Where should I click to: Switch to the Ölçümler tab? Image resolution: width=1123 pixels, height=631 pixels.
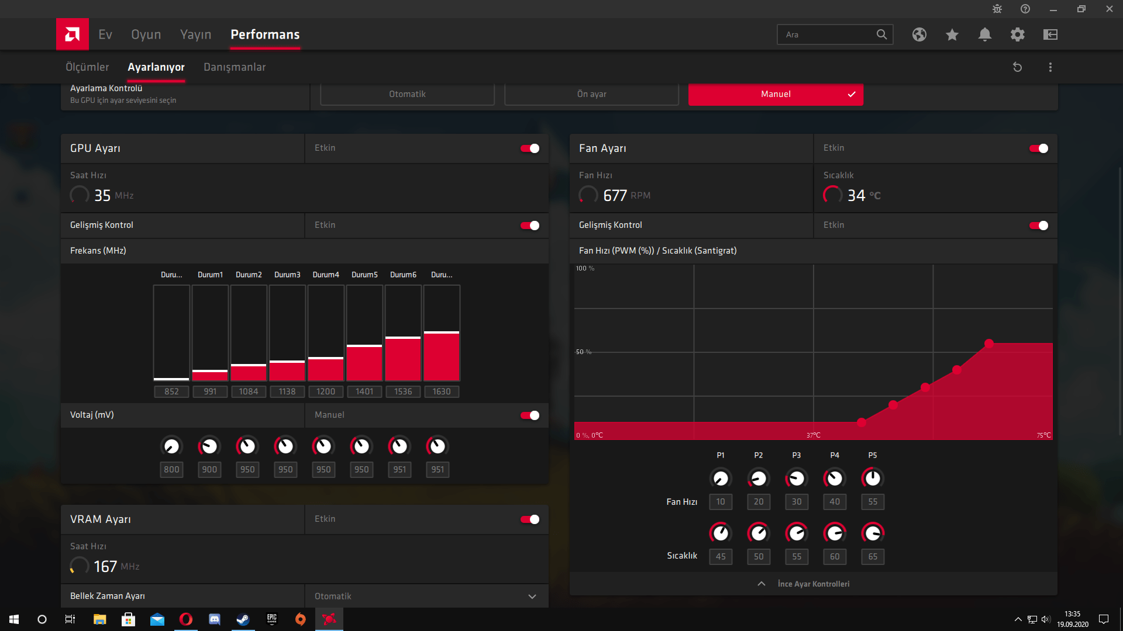point(87,67)
